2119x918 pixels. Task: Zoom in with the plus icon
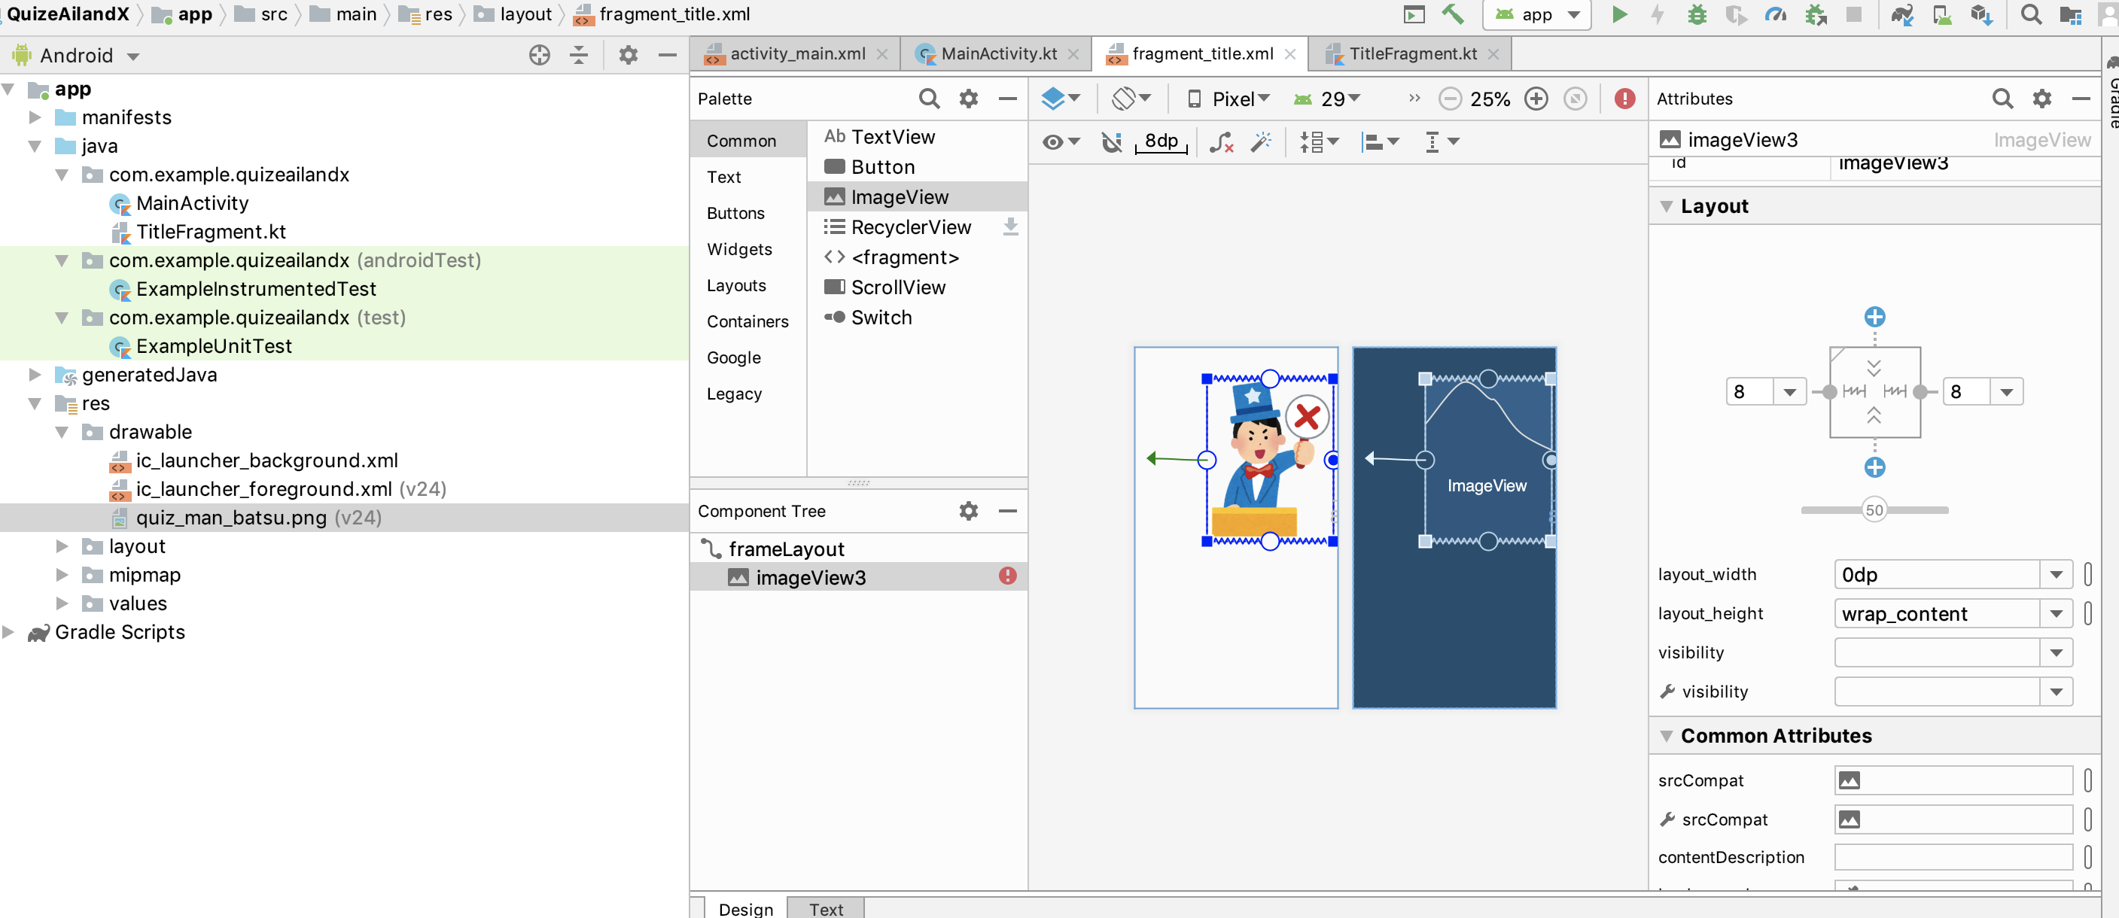[x=1535, y=99]
